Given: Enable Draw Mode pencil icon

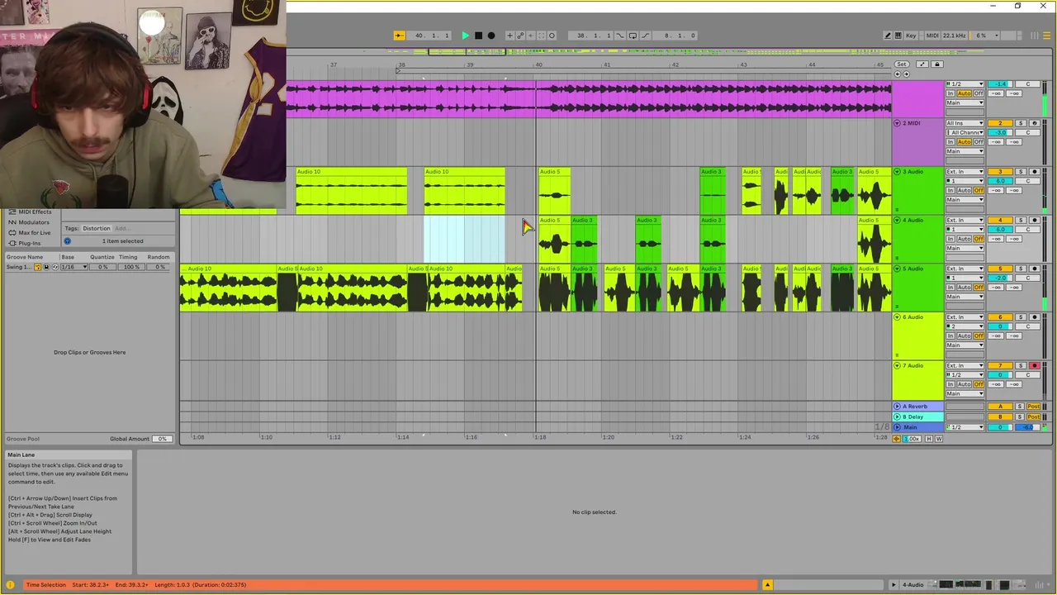Looking at the screenshot, I should click(888, 36).
